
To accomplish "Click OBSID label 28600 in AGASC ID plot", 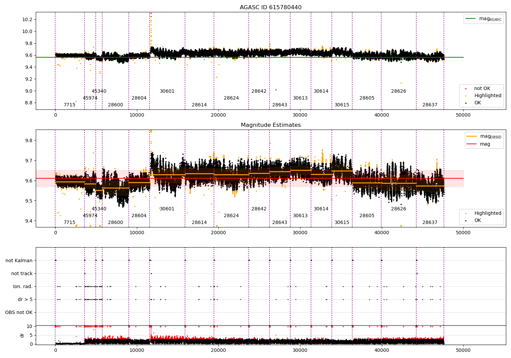I will pyautogui.click(x=115, y=105).
